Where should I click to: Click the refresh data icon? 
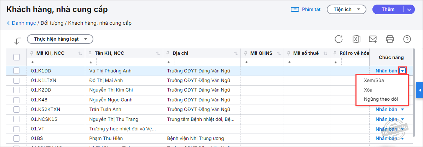pyautogui.click(x=338, y=39)
